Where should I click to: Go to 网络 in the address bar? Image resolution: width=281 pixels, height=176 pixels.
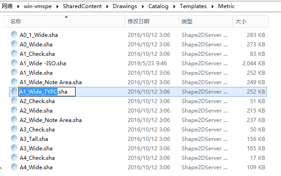tap(7, 6)
